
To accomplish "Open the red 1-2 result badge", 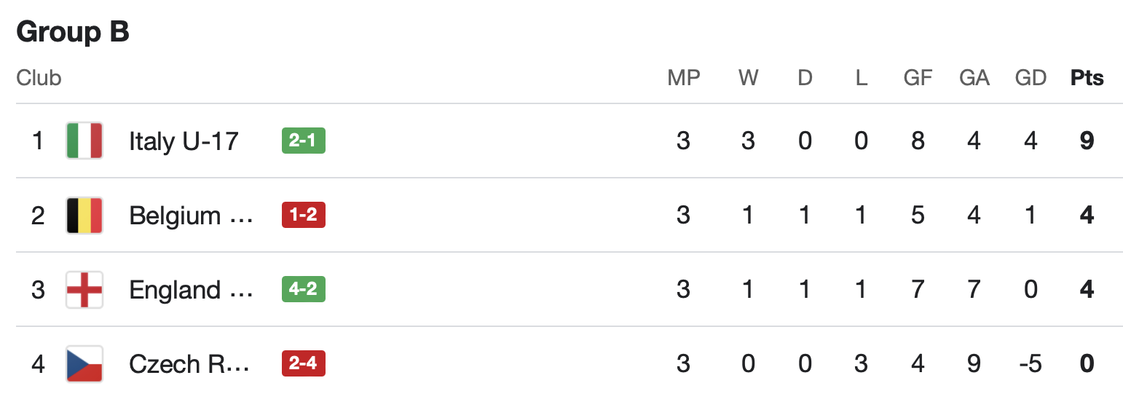I will click(x=304, y=216).
